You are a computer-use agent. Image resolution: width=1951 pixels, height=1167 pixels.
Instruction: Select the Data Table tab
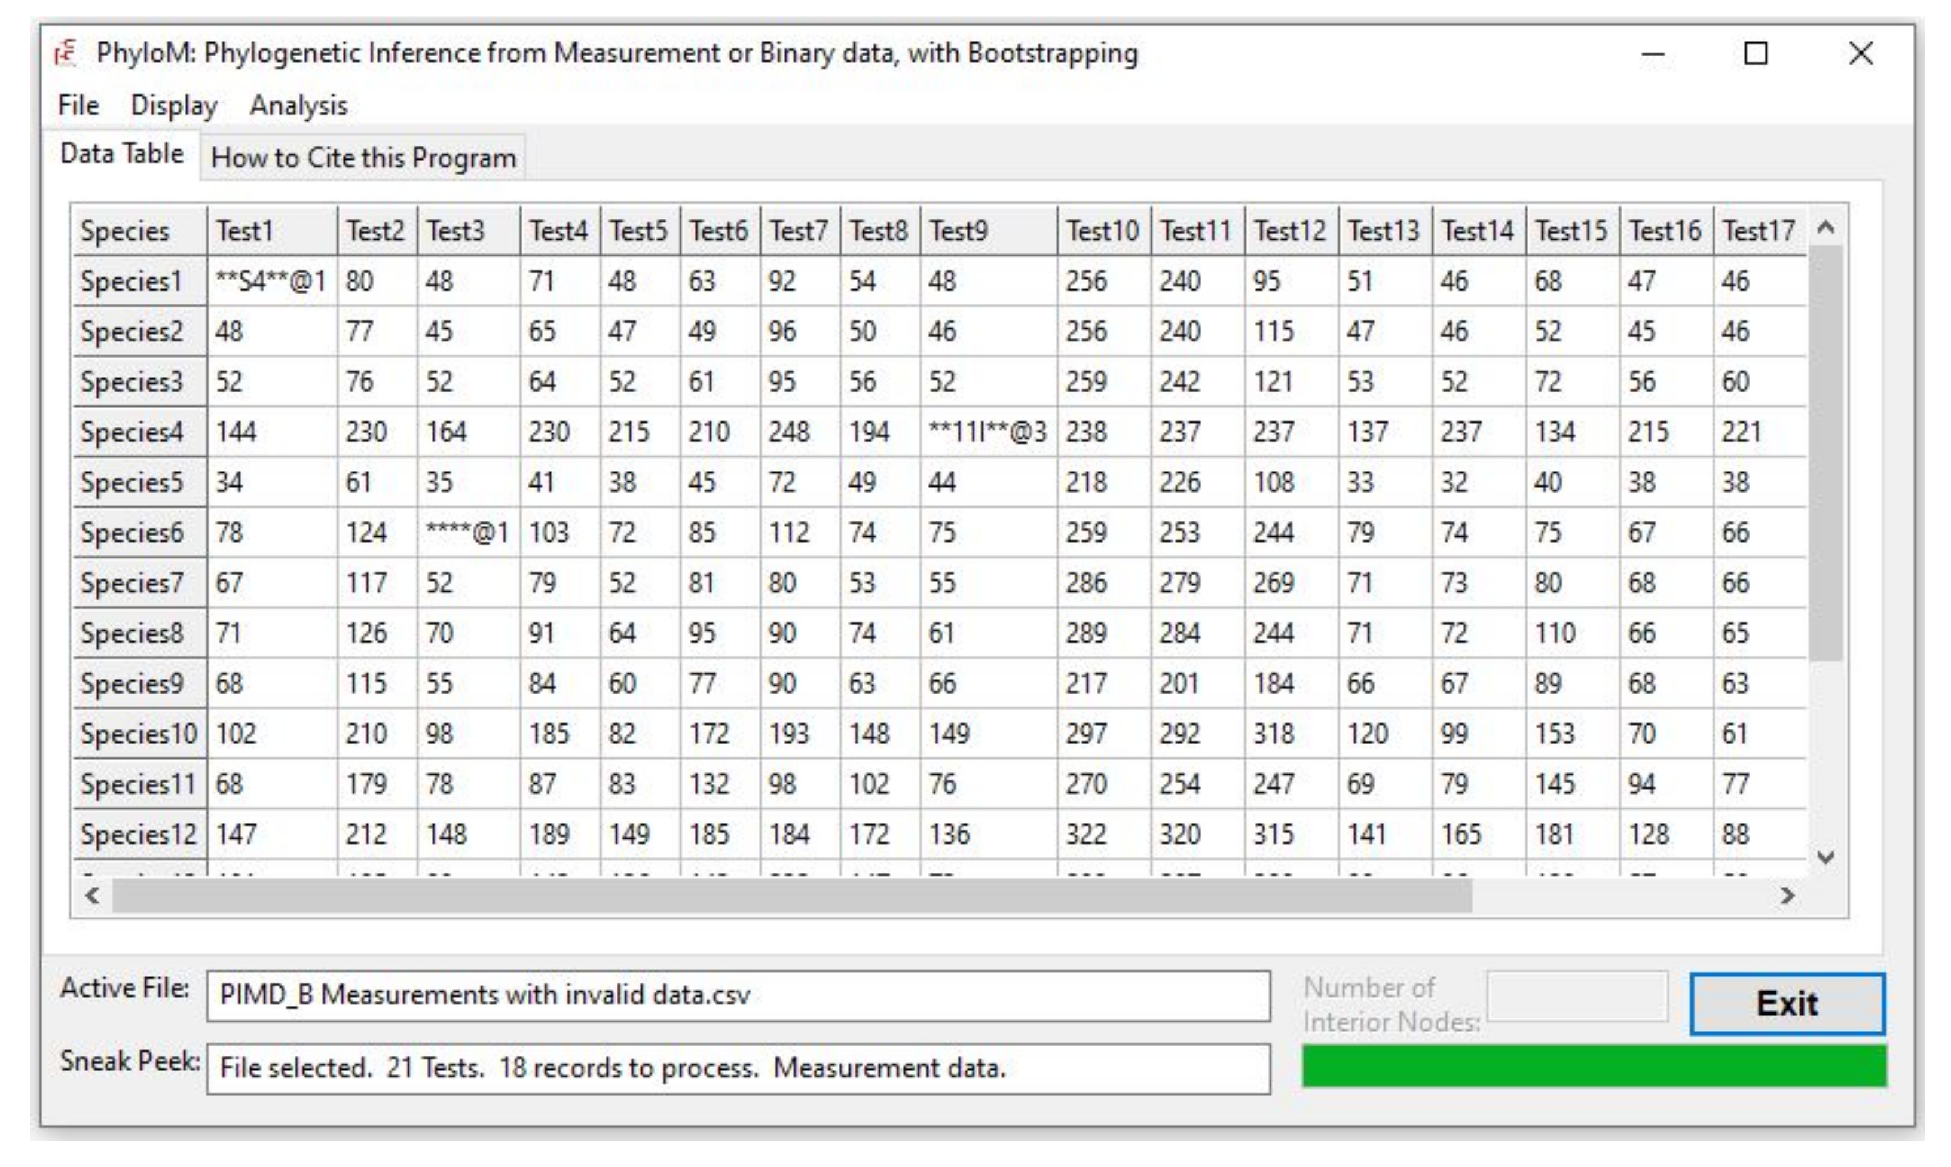122,153
